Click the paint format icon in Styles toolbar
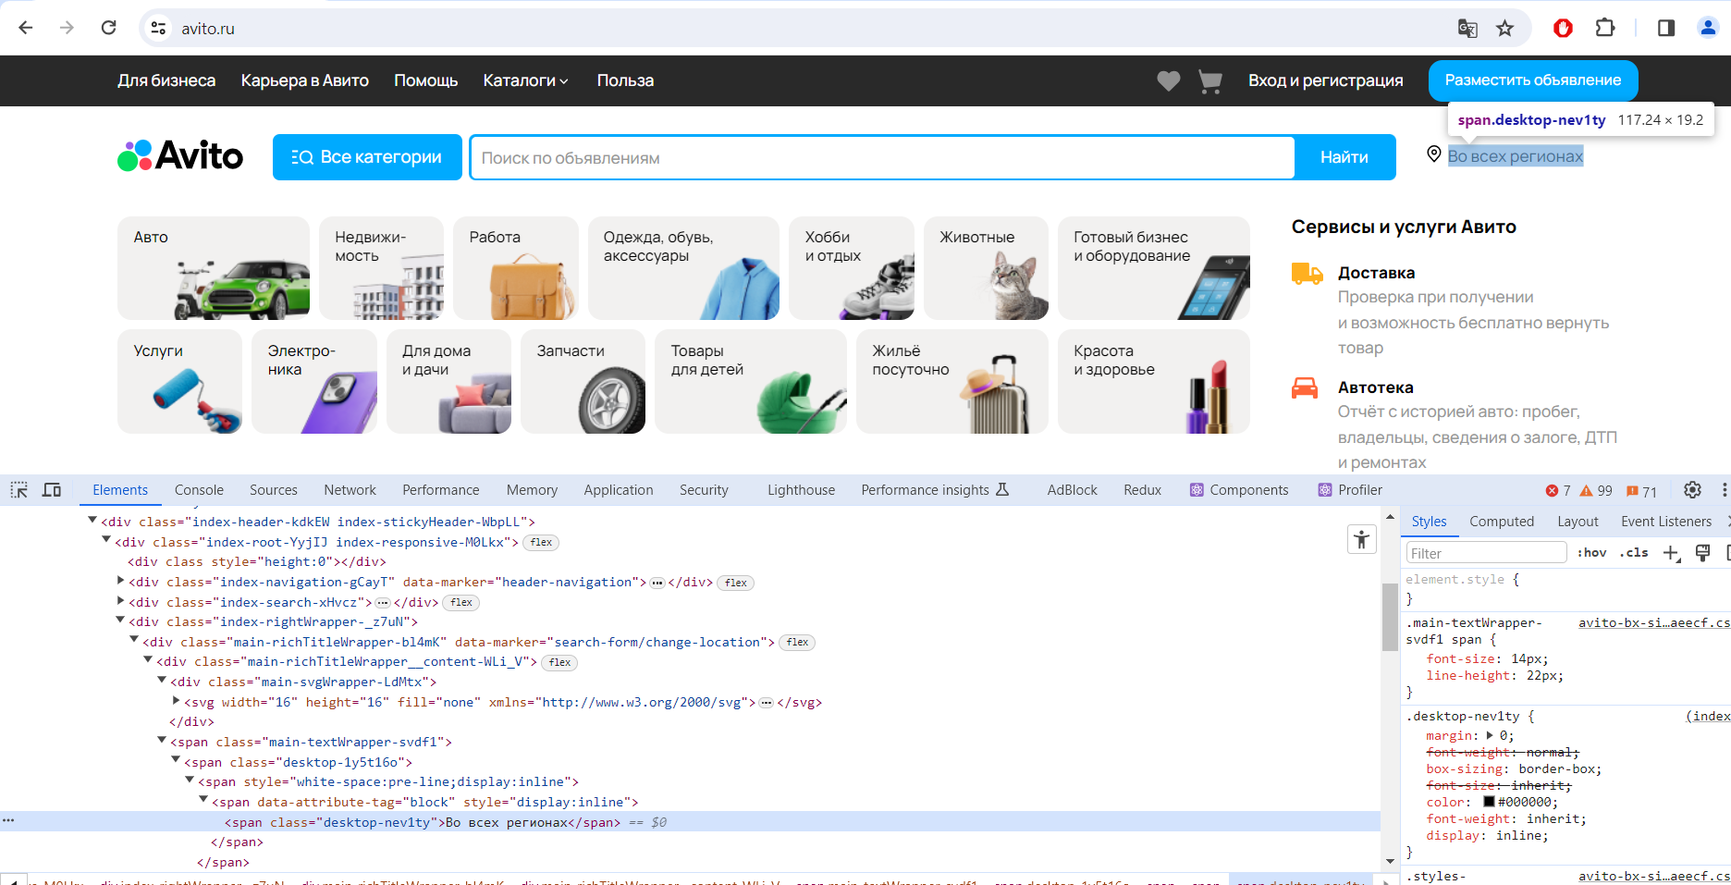 point(1702,553)
